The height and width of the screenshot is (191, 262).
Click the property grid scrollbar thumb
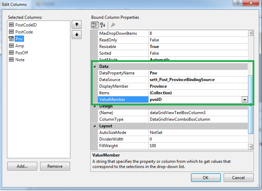[x=251, y=105]
